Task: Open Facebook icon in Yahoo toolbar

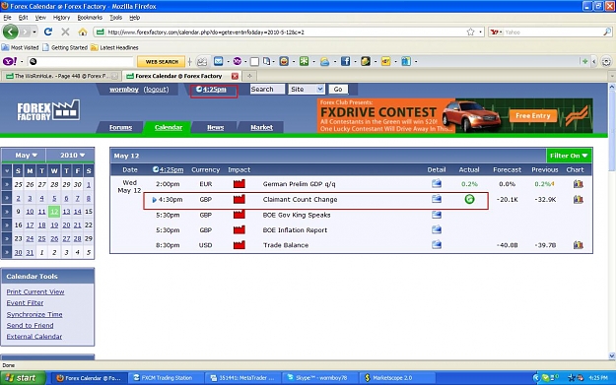Action: 345,61
